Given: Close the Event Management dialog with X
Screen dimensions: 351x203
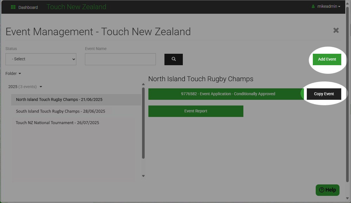Looking at the screenshot, I should 336,30.
